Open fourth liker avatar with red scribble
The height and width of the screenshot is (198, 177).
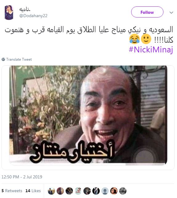coord(78,191)
